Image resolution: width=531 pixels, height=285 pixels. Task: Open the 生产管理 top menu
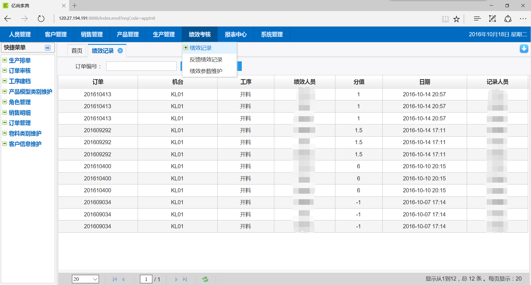(x=164, y=34)
